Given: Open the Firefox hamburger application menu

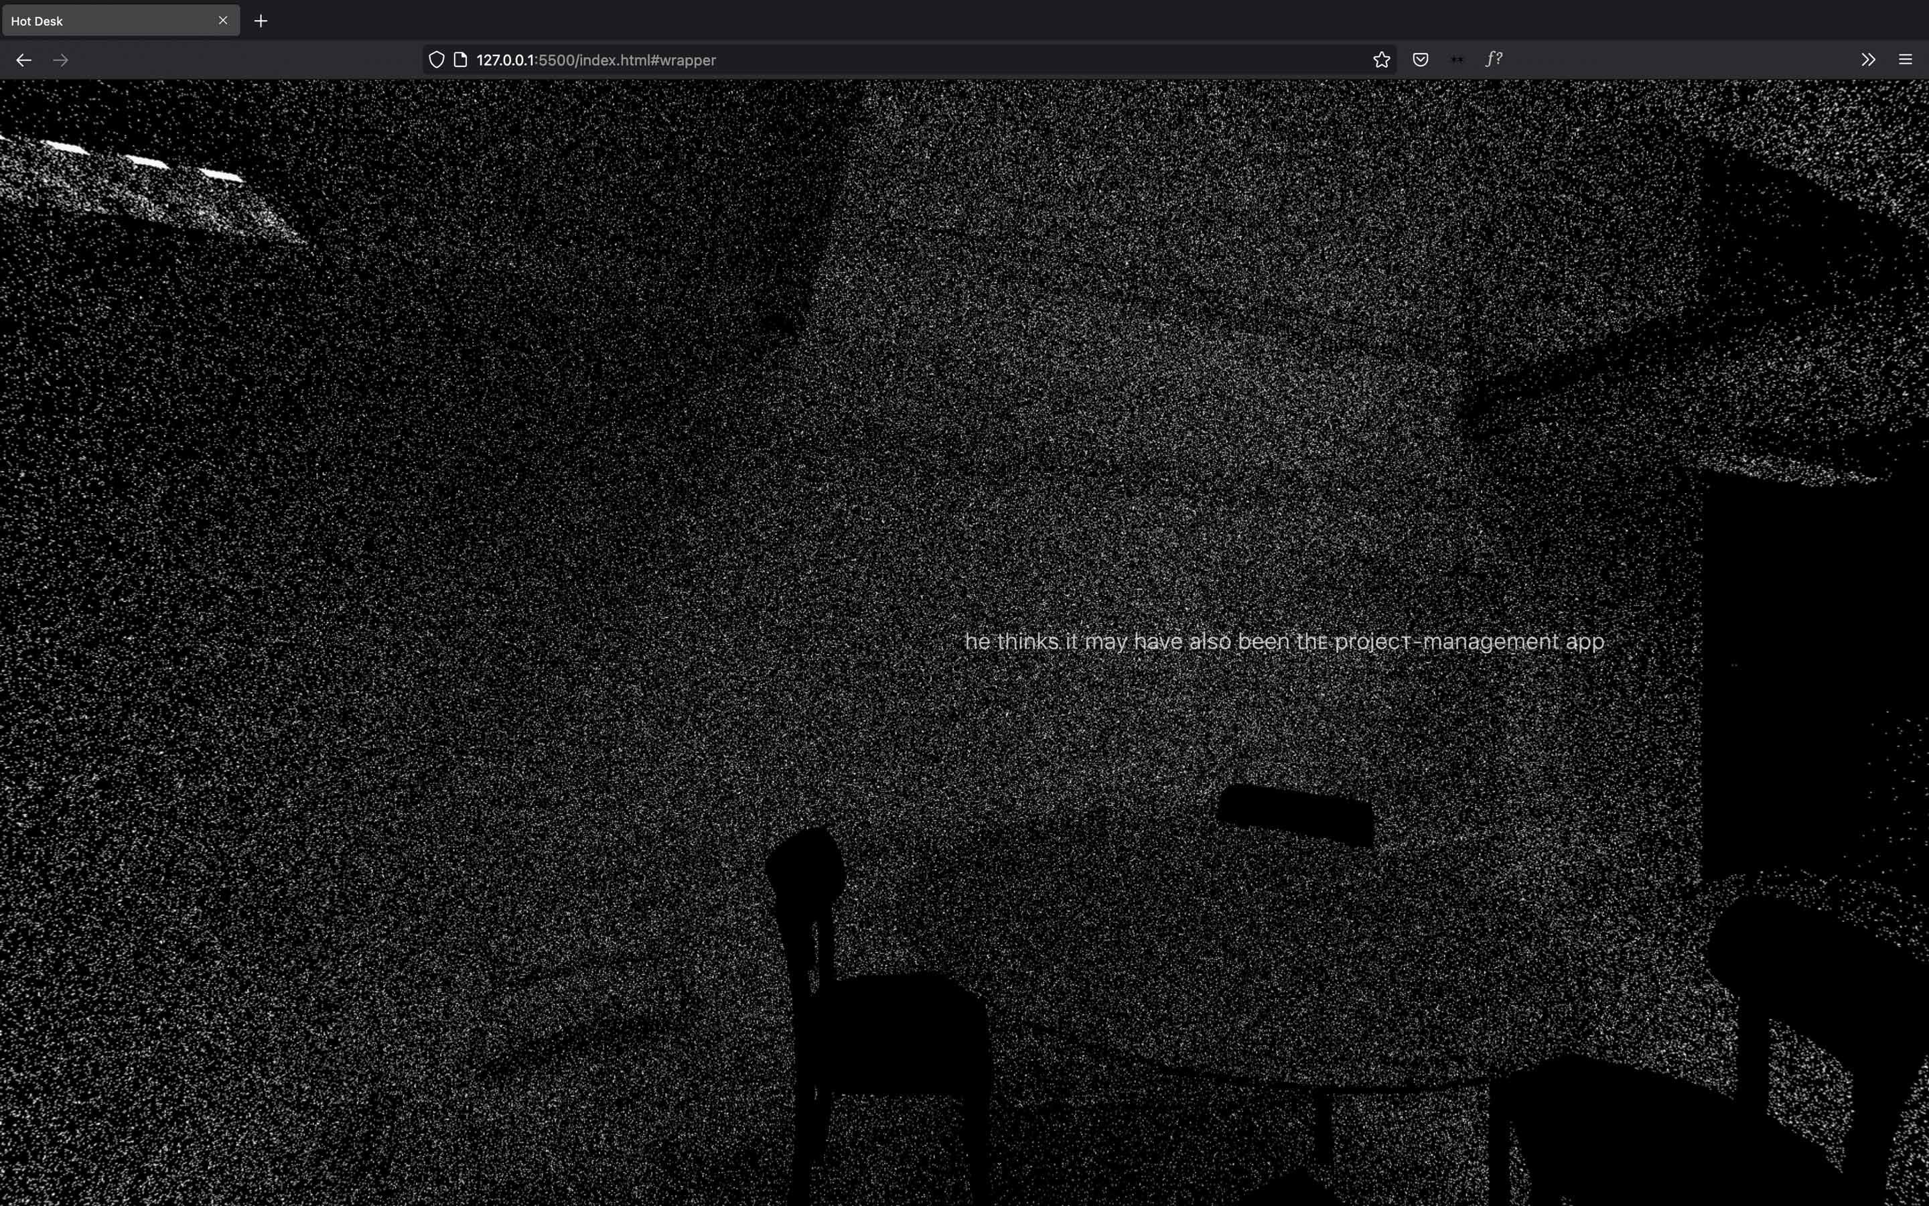Looking at the screenshot, I should [x=1905, y=60].
